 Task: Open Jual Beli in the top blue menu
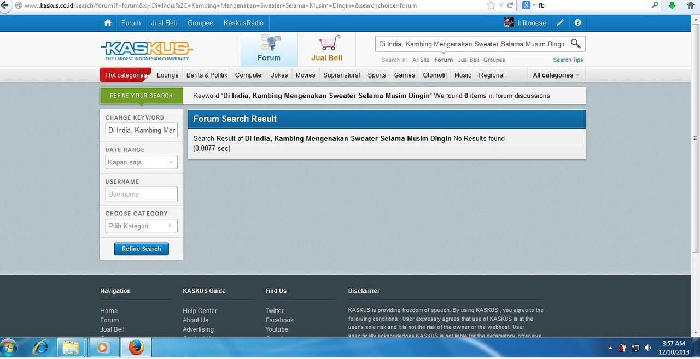pyautogui.click(x=164, y=23)
